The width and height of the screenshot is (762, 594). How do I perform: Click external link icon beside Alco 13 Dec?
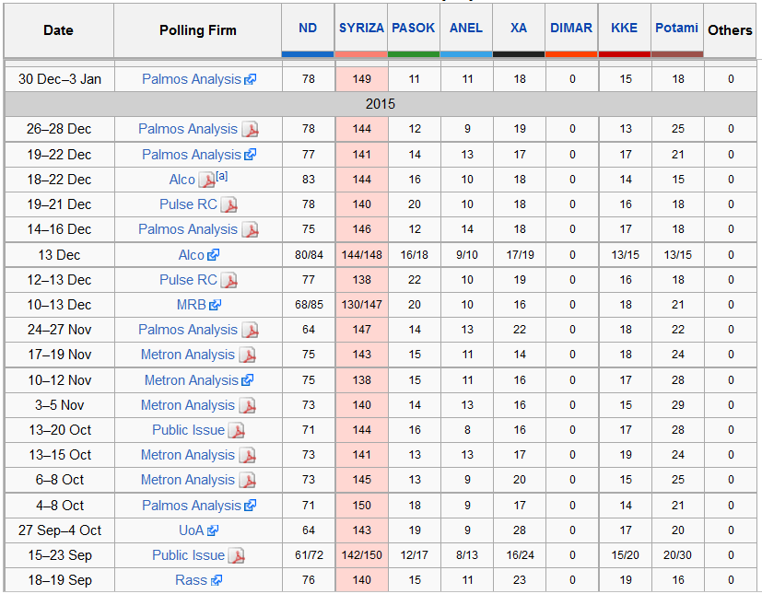click(213, 255)
